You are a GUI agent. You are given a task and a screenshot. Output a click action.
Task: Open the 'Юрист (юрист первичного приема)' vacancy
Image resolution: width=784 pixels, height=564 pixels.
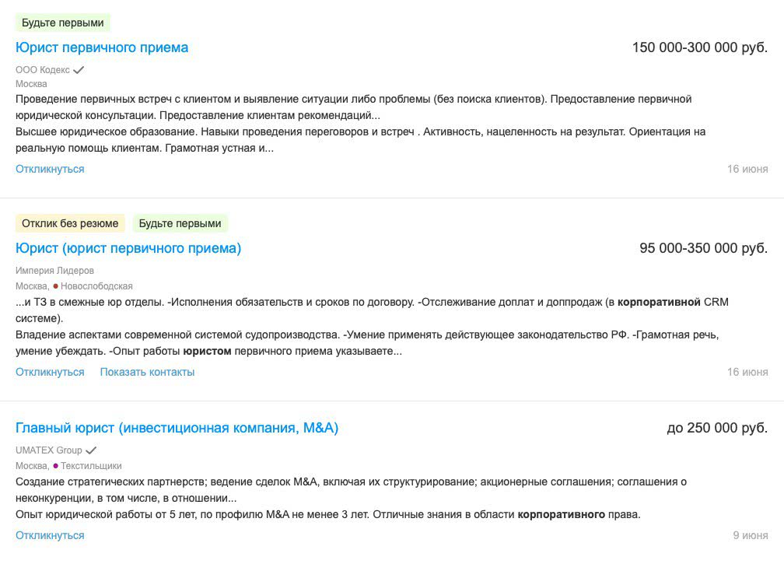pyautogui.click(x=128, y=248)
